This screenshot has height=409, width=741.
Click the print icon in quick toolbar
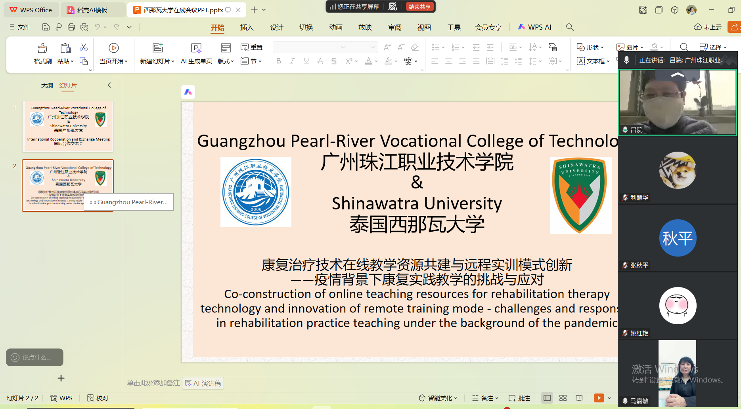pos(71,27)
